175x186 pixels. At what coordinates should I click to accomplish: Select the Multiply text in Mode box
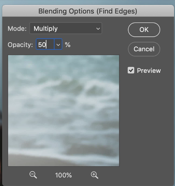coord(46,29)
